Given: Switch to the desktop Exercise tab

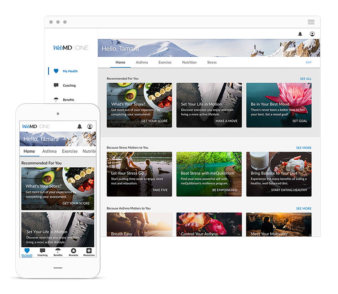Looking at the screenshot, I should [165, 62].
